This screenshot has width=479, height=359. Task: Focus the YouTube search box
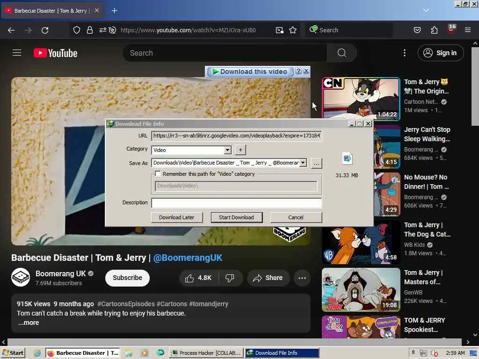tap(225, 53)
